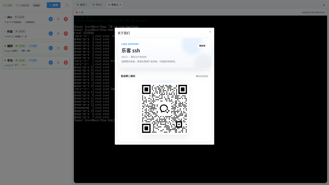Image resolution: width=329 pixels, height=185 pixels.
Task: Click the v0.0.2 version line
Action: (x=134, y=57)
